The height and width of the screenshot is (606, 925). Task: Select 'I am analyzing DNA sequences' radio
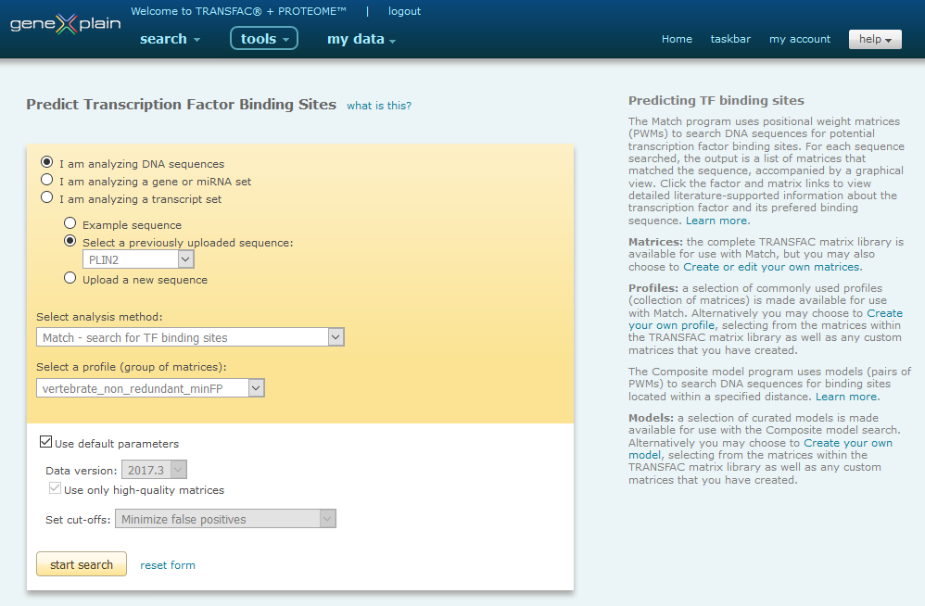pos(46,162)
